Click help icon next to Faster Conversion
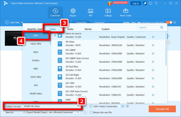This screenshot has height=117, width=181. (x=127, y=106)
